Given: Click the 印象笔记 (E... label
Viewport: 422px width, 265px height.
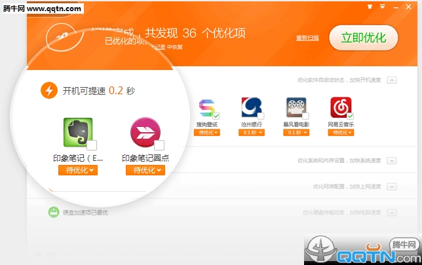Looking at the screenshot, I should [x=78, y=158].
